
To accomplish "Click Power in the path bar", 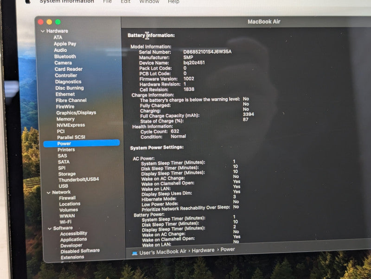I will point(228,249).
